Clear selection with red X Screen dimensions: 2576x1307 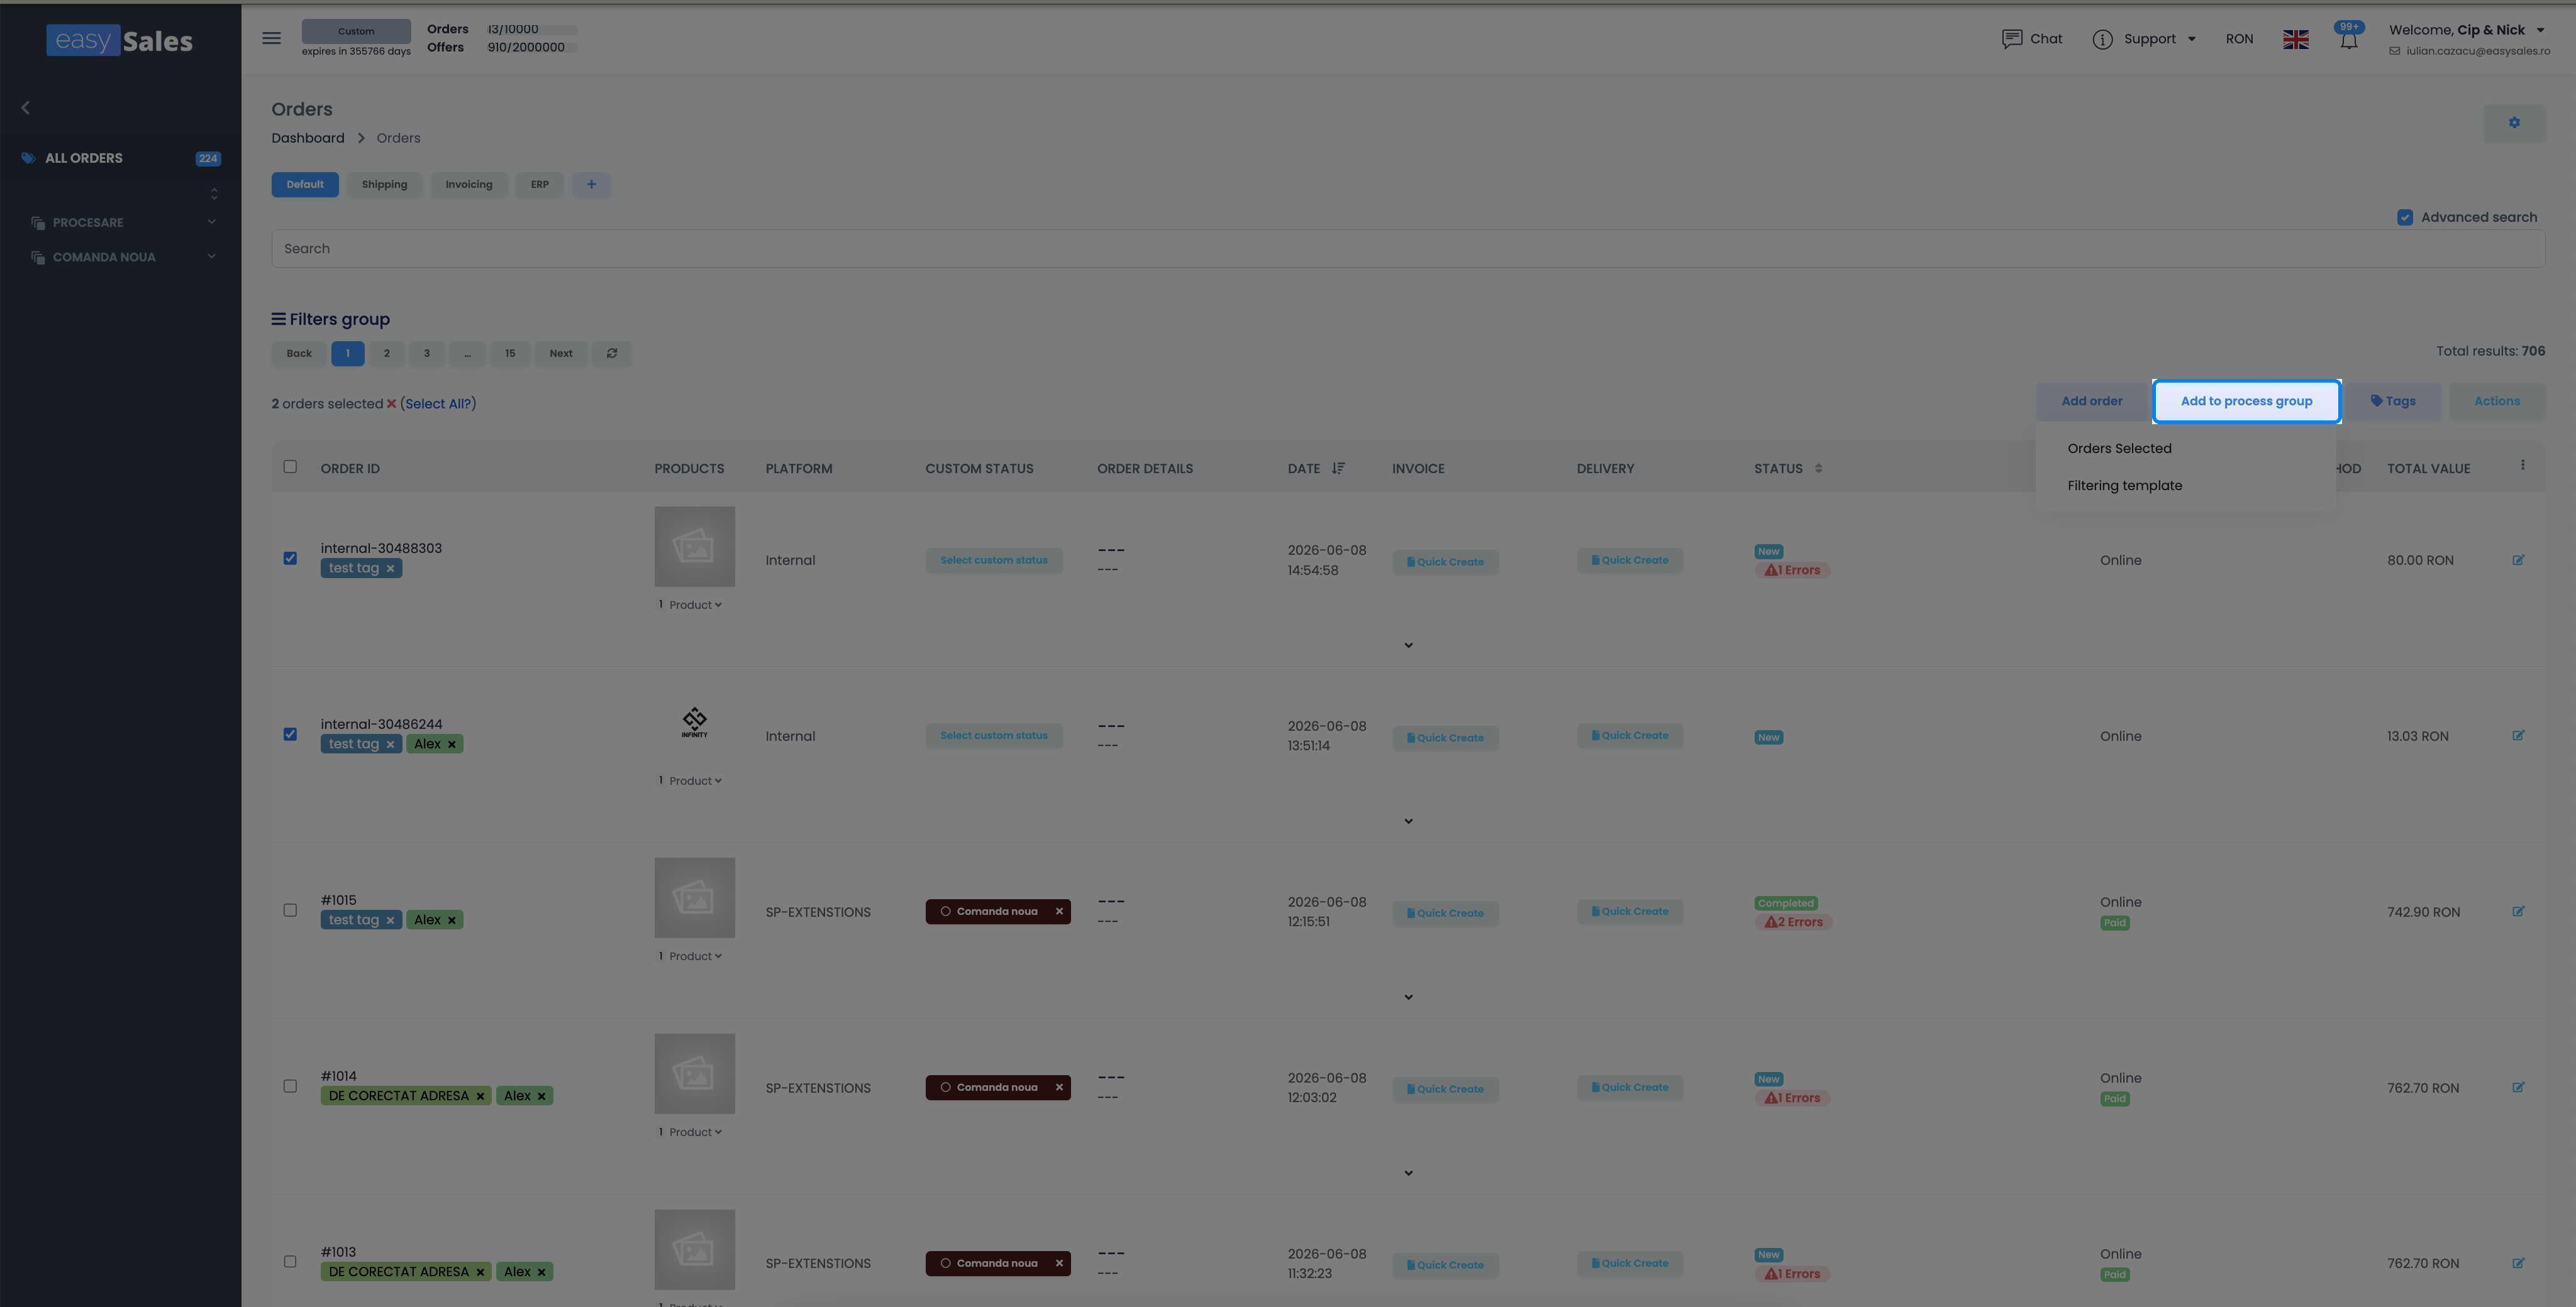[391, 403]
